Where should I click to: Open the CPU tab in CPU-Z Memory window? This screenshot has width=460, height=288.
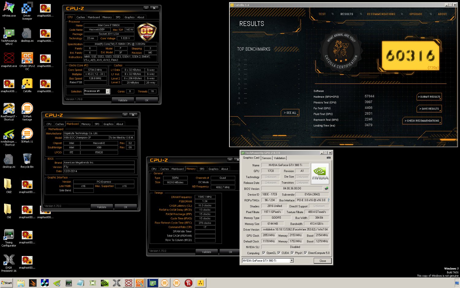154,169
